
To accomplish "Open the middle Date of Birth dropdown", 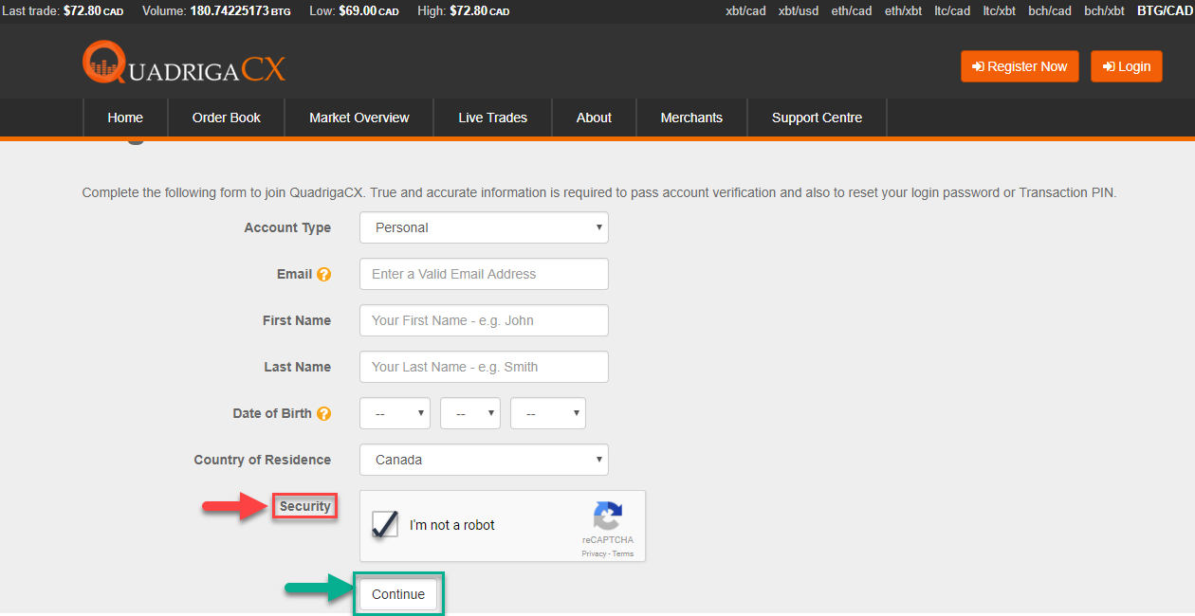I will tap(470, 413).
